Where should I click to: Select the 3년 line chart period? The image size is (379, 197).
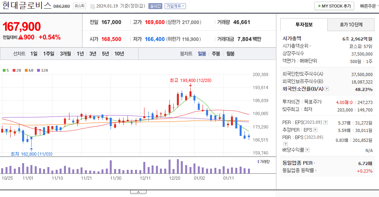click(x=93, y=54)
